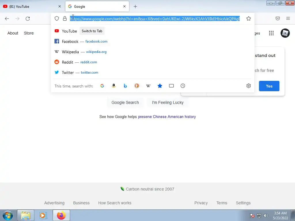Image resolution: width=295 pixels, height=221 pixels.
Task: Open the Windows Start button
Action: (x=7, y=215)
